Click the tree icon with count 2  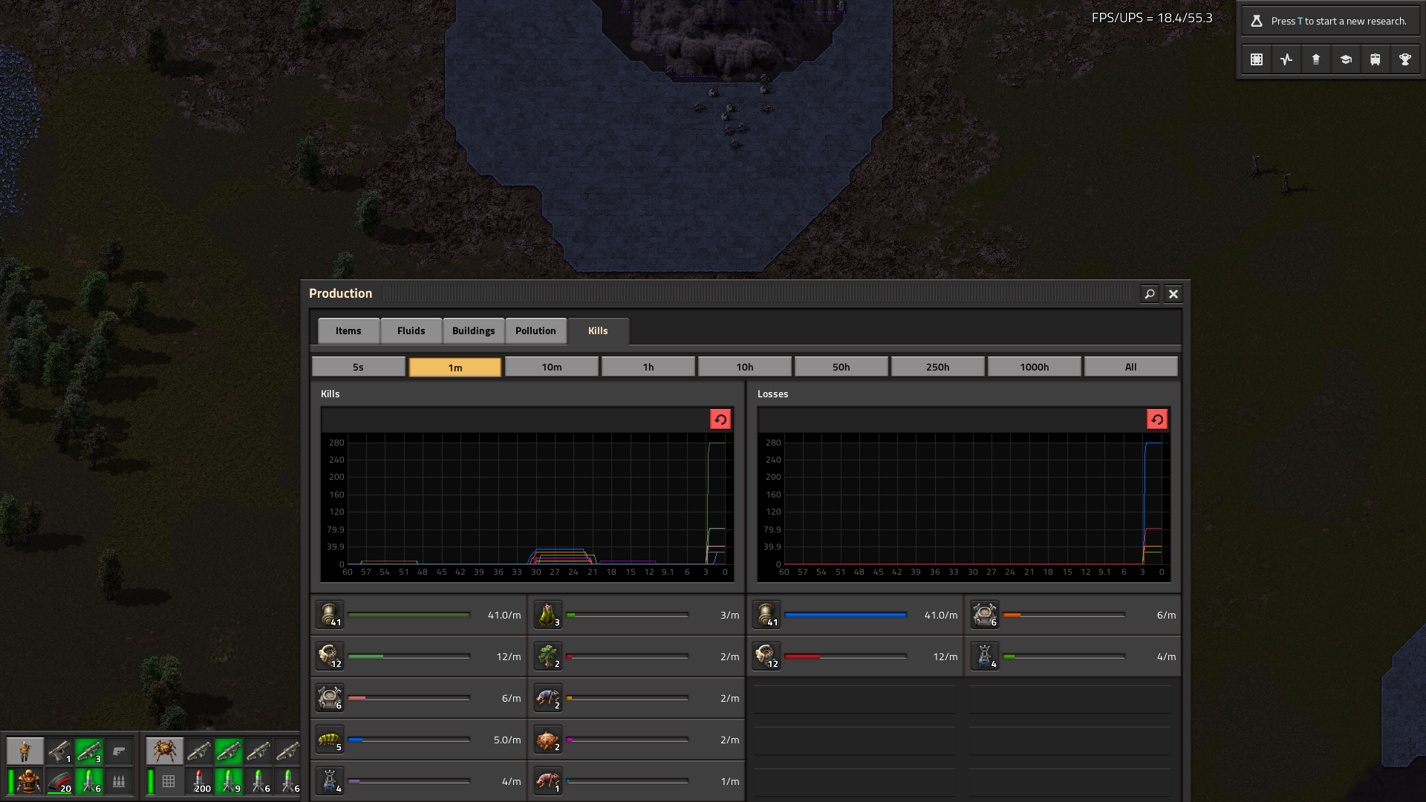tap(548, 656)
